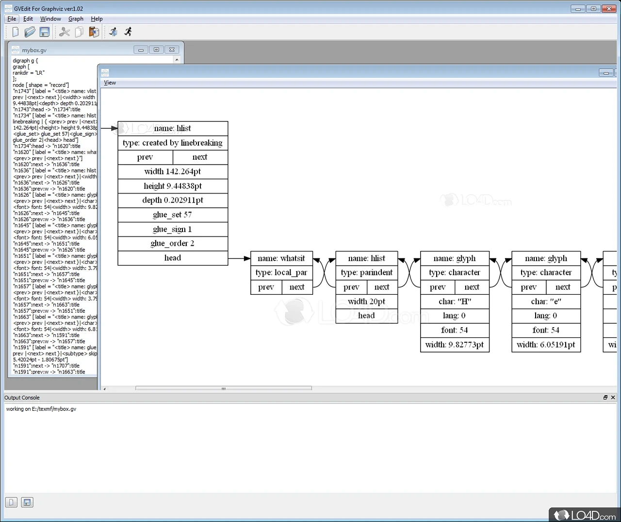This screenshot has width=621, height=522.
Task: Copy the selected DOT code
Action: [x=79, y=32]
